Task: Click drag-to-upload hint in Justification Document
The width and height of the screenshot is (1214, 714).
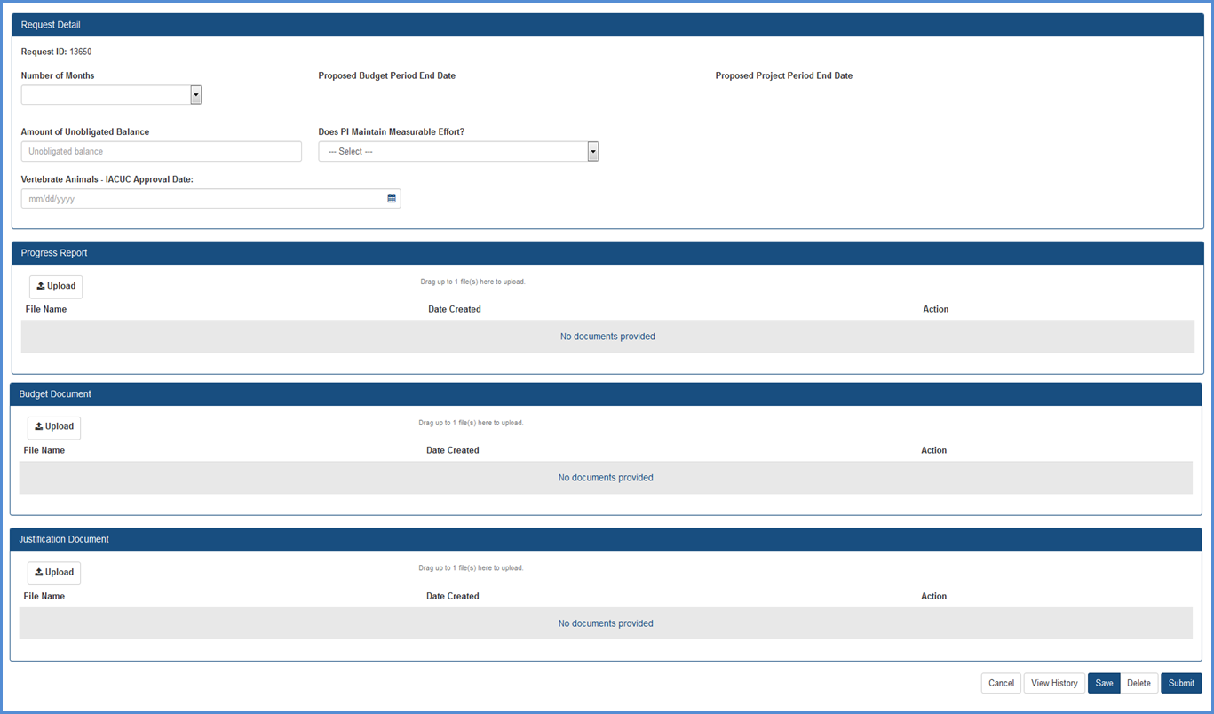Action: [x=472, y=567]
